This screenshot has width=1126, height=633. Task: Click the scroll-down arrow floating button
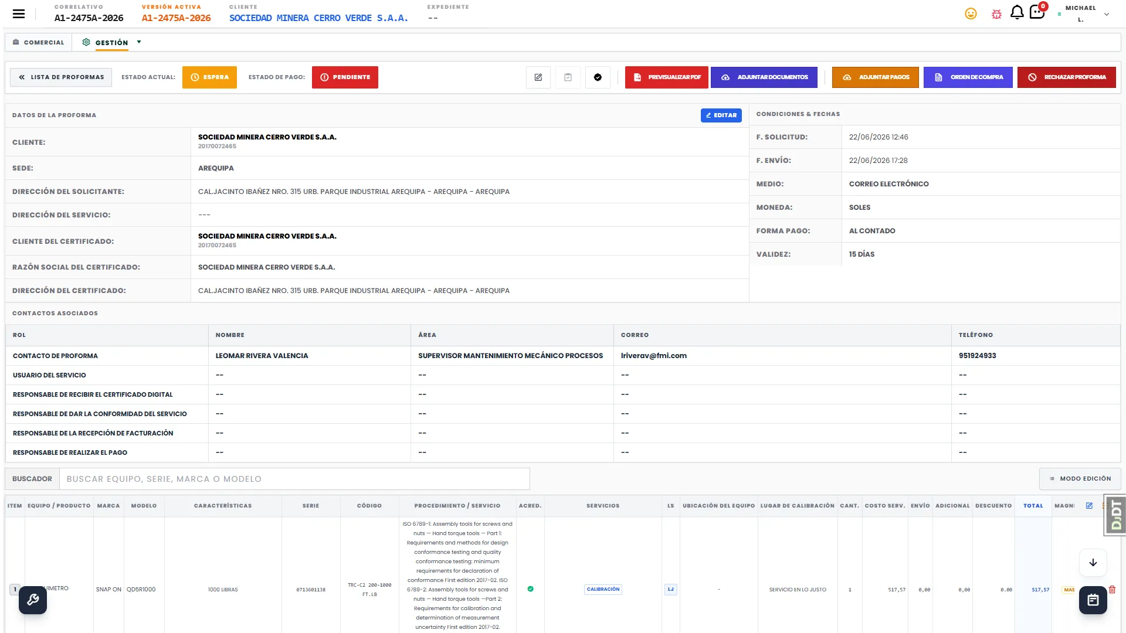[x=1093, y=563]
